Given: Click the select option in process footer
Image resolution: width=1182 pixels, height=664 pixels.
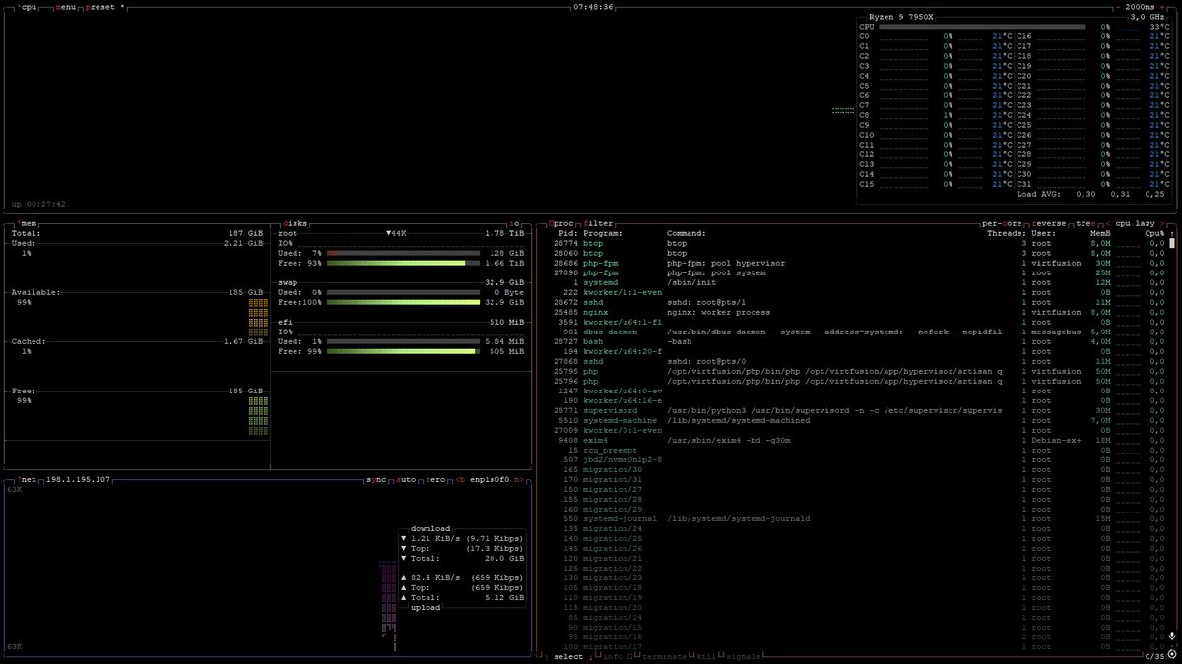Looking at the screenshot, I should 568,656.
